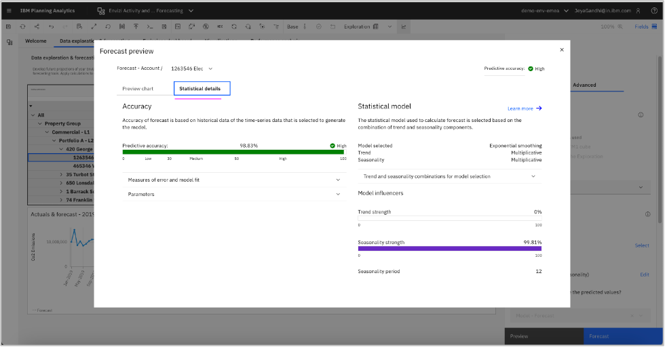Click the Fields panel icon
665x347 pixels.
pos(654,27)
